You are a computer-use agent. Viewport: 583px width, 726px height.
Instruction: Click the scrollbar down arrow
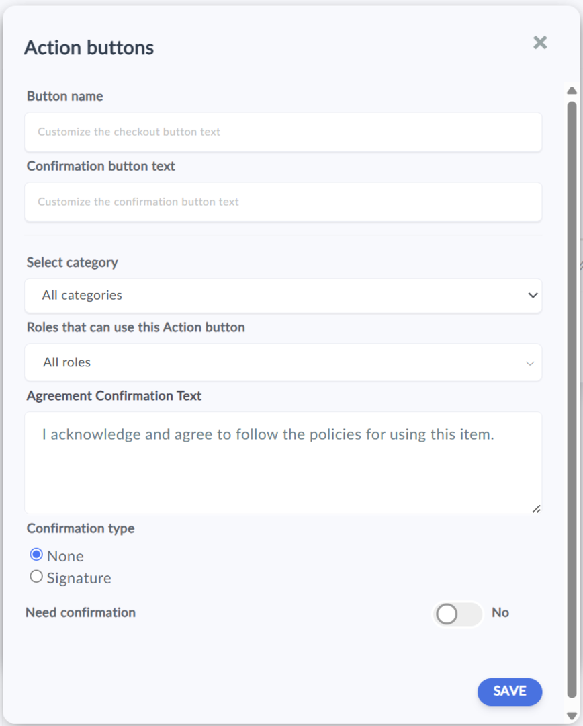coord(572,716)
